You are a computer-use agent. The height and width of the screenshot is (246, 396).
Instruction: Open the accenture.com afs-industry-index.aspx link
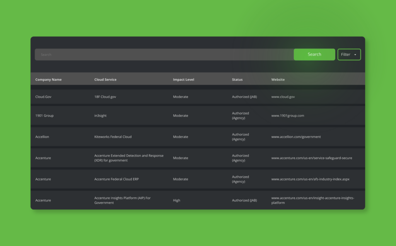pyautogui.click(x=311, y=179)
